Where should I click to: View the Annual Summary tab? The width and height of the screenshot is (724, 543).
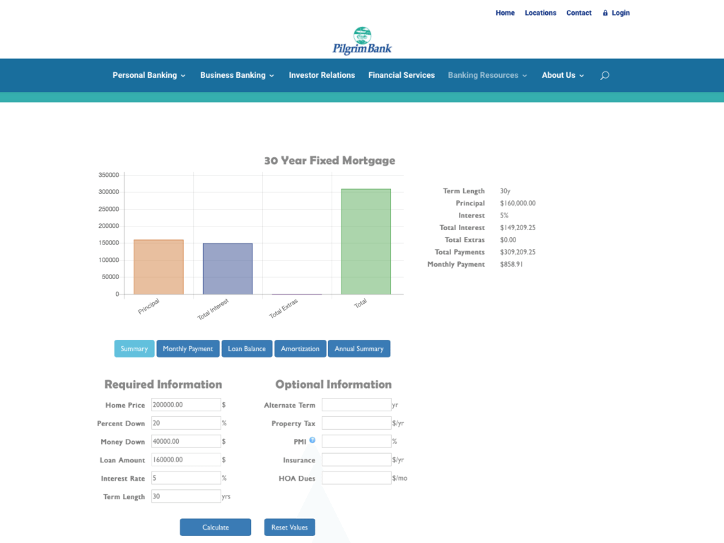[359, 349]
